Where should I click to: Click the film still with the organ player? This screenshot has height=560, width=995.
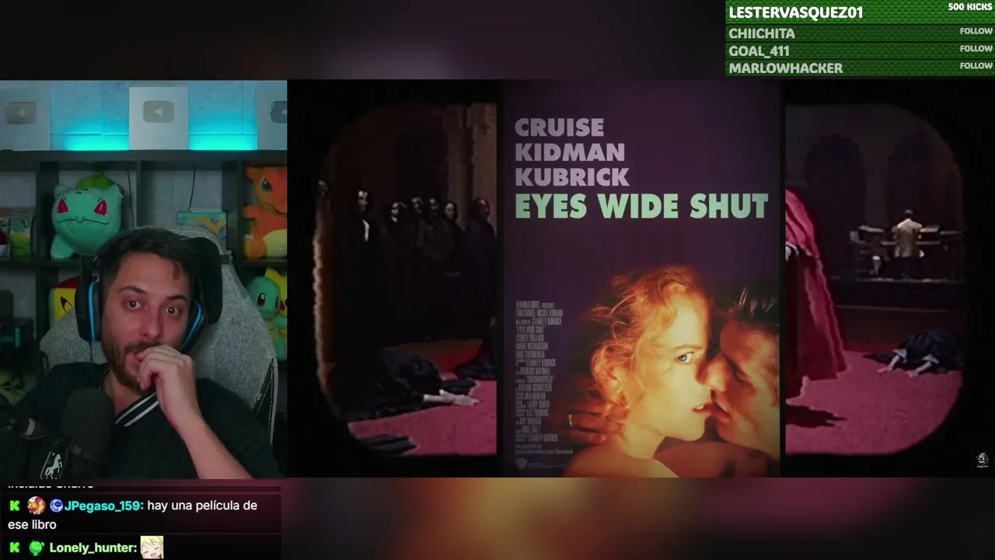pyautogui.click(x=875, y=278)
